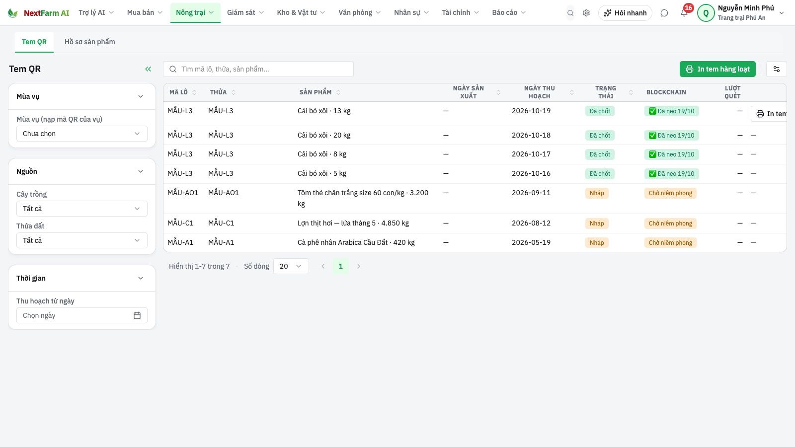This screenshot has width=795, height=447.
Task: Open the Mùa vụ Chưa chọn dropdown
Action: (82, 134)
